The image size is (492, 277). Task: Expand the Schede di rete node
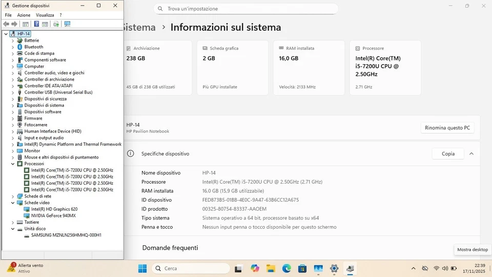(x=13, y=196)
